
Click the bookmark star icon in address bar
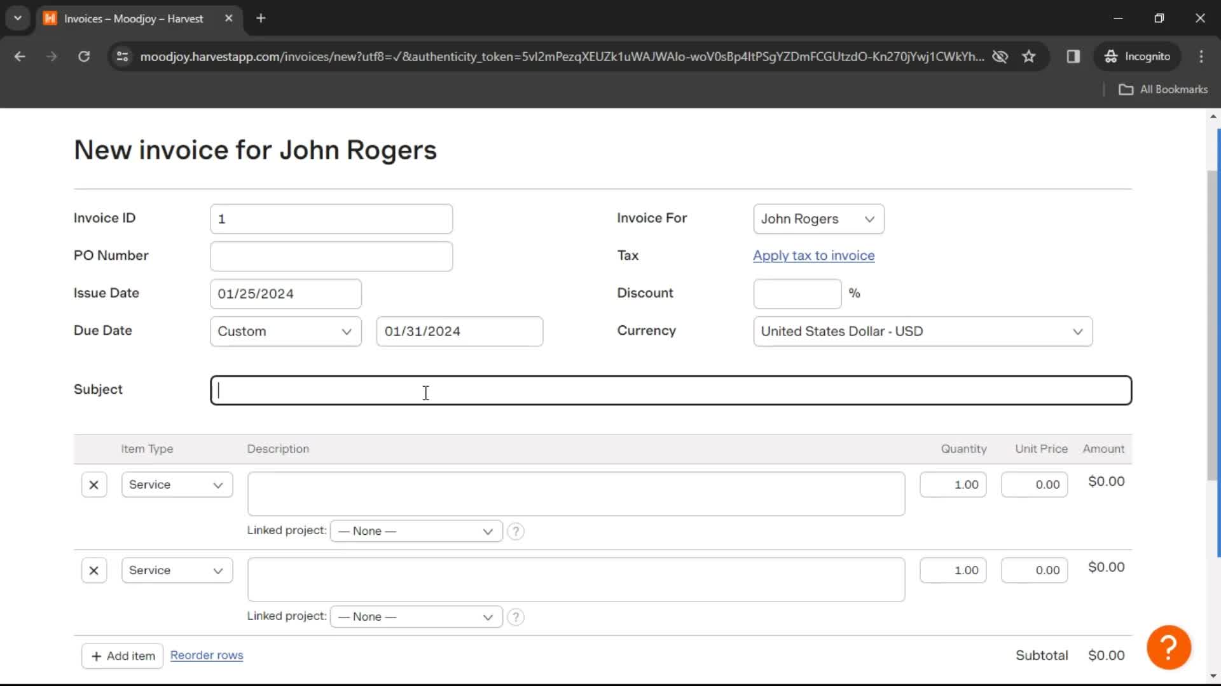tap(1029, 56)
